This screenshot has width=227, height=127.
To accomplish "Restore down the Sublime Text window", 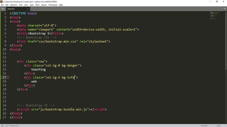I will point(217,1).
